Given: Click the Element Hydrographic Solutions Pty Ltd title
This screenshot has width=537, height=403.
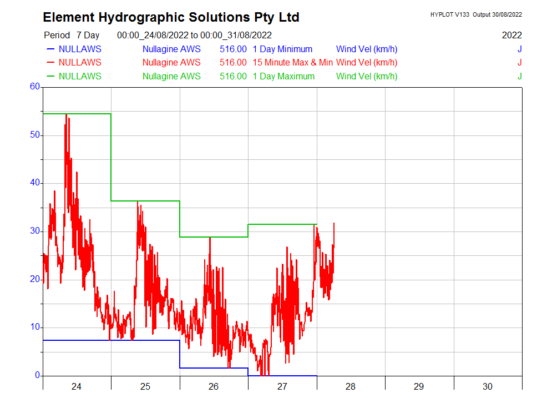Looking at the screenshot, I should coord(171,17).
